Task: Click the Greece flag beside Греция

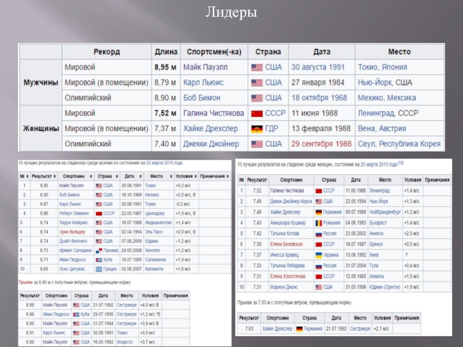Action: [x=99, y=269]
